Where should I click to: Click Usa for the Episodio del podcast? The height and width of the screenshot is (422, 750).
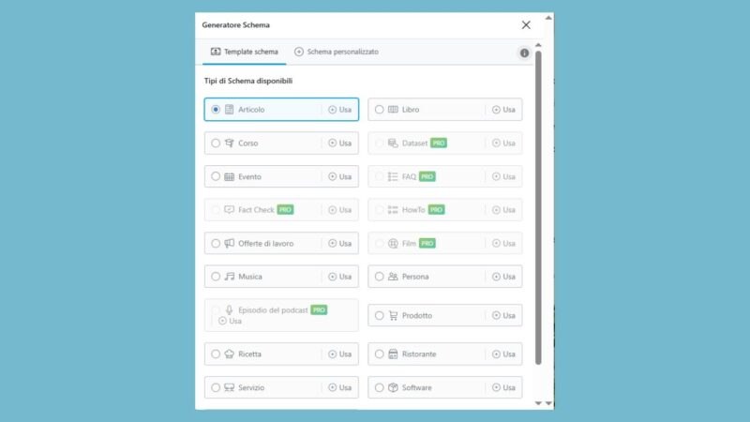pos(230,321)
